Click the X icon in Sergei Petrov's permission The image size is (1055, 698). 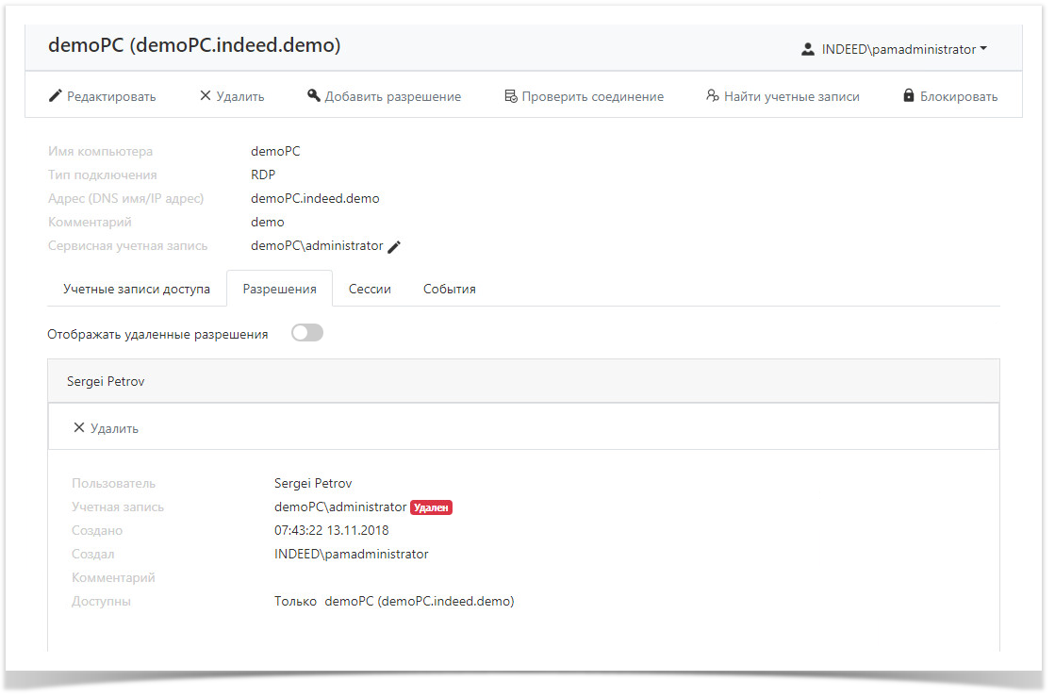click(x=79, y=428)
